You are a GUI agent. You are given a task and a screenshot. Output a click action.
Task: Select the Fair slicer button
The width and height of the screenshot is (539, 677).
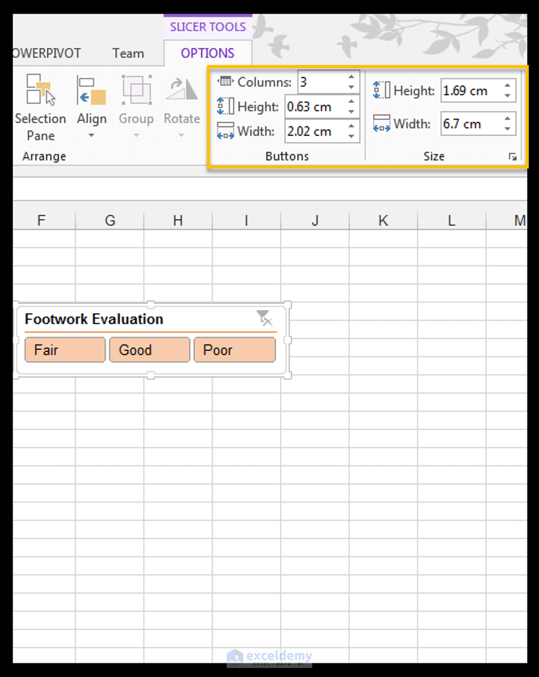point(64,350)
